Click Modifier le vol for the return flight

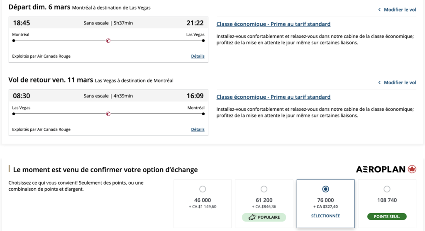point(400,83)
